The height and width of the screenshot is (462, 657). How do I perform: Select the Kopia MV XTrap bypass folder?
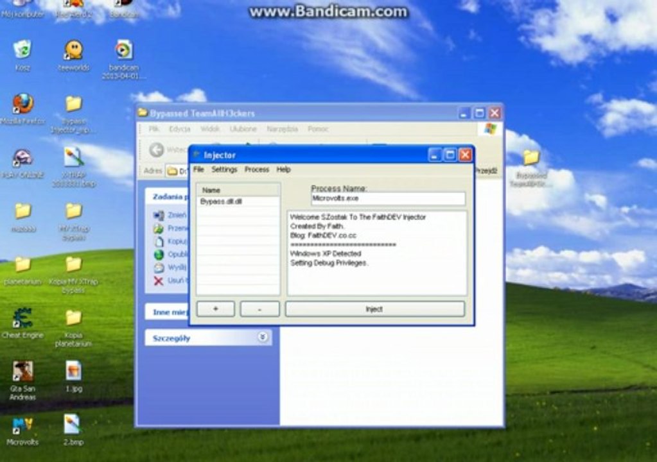pos(73,264)
